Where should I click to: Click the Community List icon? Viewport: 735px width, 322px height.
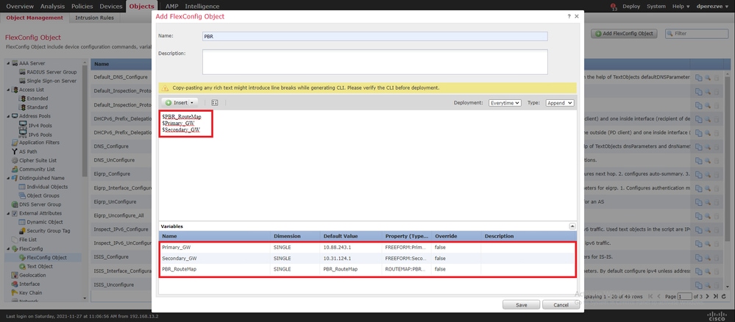15,169
